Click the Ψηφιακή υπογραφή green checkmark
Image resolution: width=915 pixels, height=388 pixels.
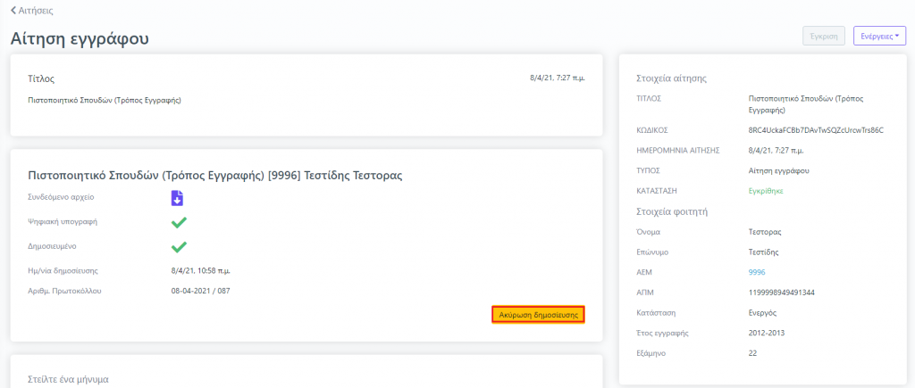click(179, 223)
